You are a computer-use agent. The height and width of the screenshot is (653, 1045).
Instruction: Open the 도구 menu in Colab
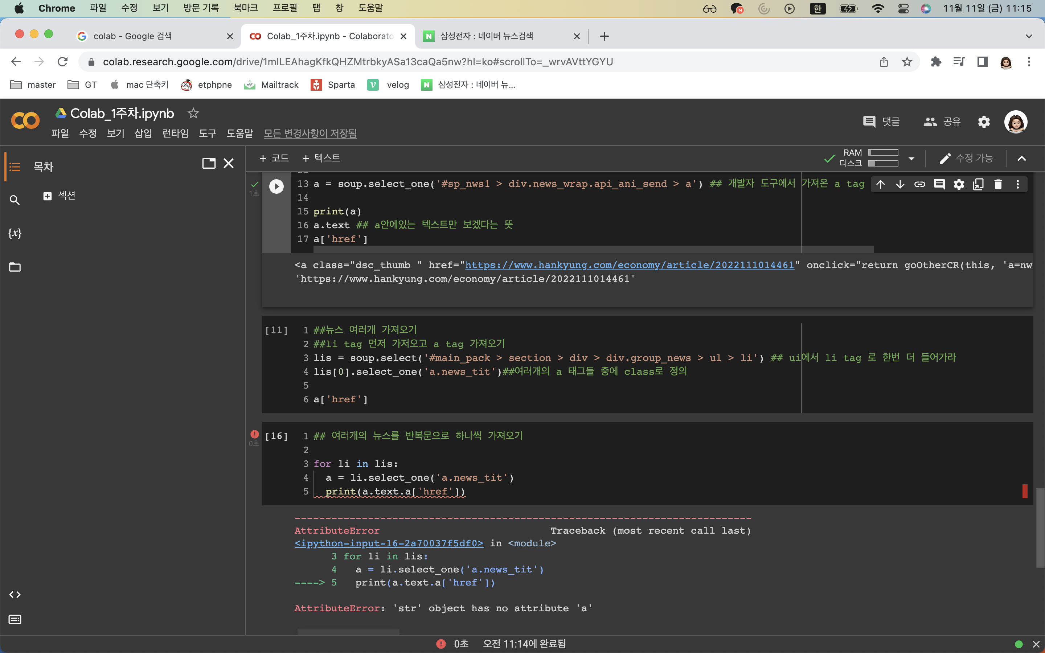[208, 134]
